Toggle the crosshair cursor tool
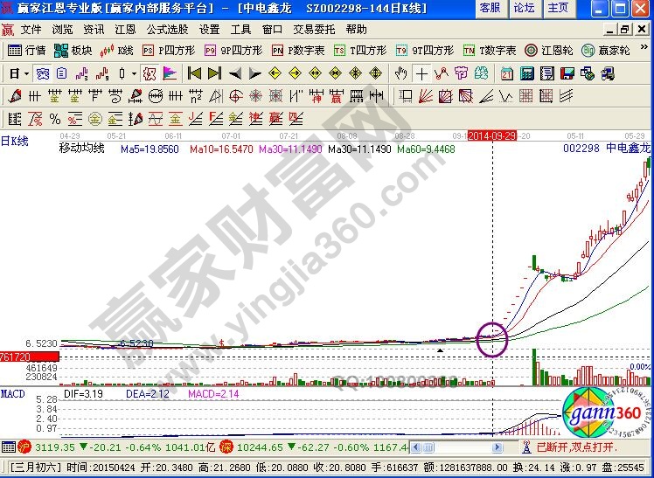Viewport: 654px width, 478px height. [x=422, y=73]
